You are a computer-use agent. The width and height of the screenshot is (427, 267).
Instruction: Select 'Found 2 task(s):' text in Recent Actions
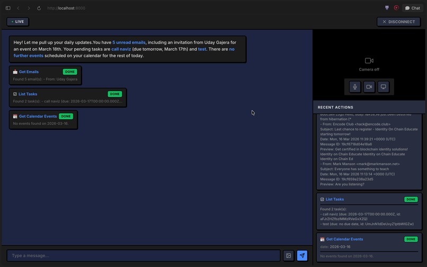click(x=333, y=209)
